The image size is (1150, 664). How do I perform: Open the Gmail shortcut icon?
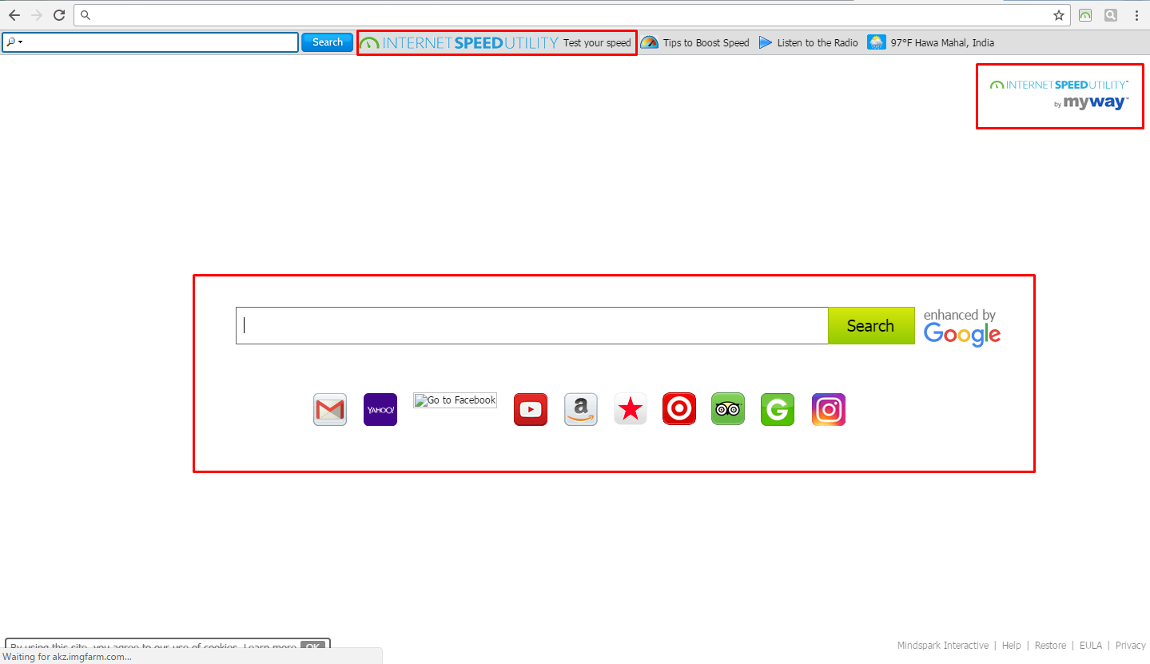click(x=330, y=410)
